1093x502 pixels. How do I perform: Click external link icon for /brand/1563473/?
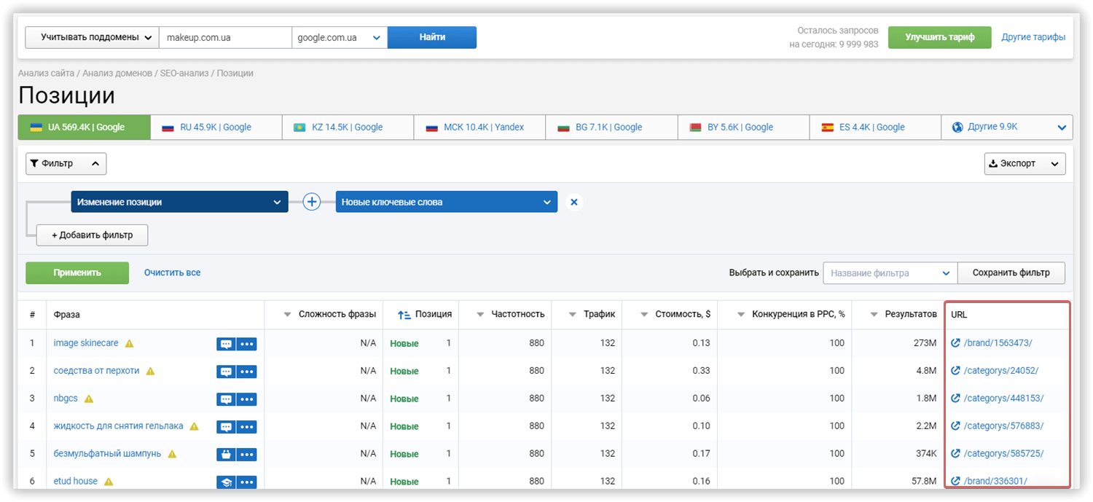coord(955,343)
